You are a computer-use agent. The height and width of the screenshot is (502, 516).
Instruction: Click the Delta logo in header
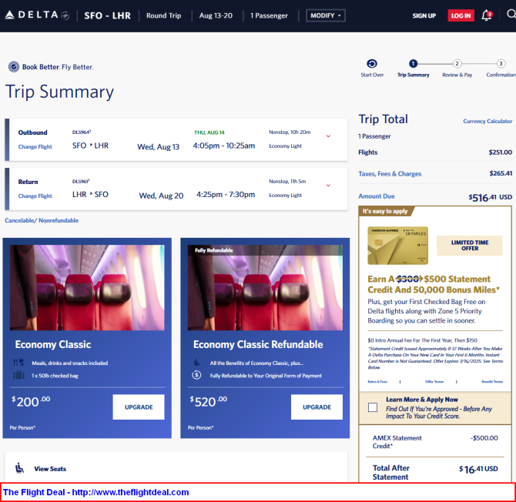coord(37,15)
